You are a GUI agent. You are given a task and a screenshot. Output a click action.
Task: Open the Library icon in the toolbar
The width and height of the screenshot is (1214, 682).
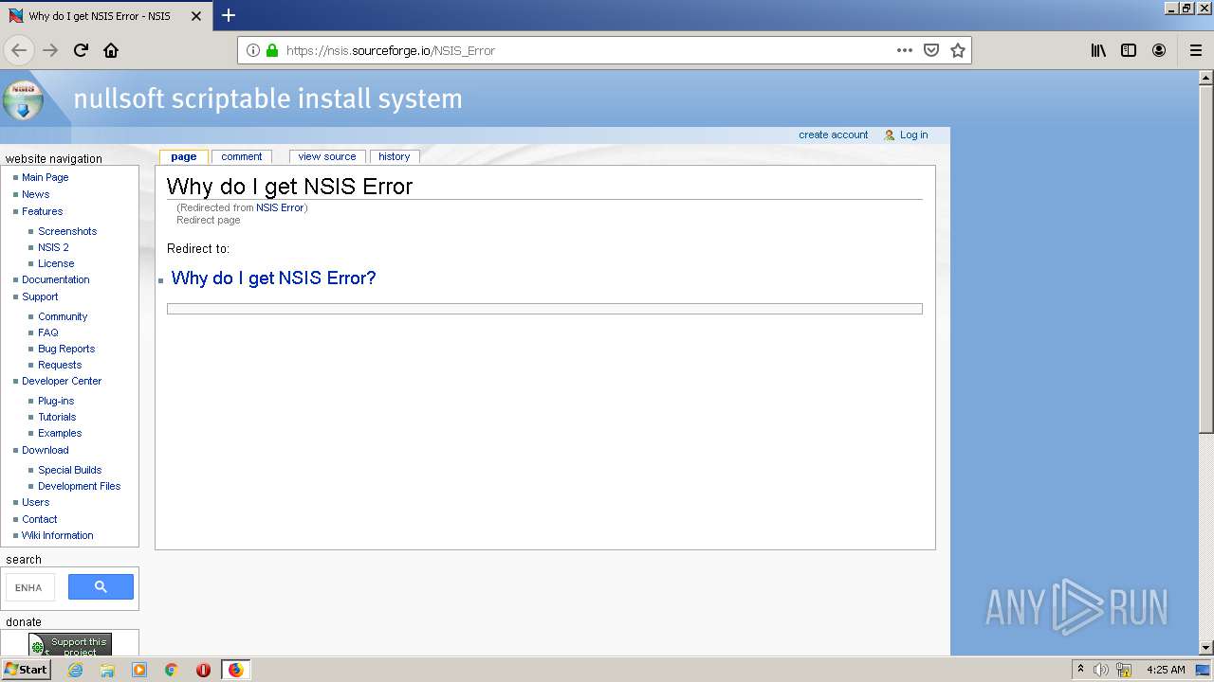tap(1098, 50)
